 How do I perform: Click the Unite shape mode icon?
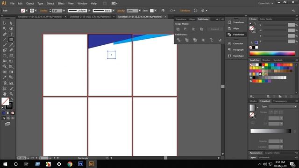[178, 29]
